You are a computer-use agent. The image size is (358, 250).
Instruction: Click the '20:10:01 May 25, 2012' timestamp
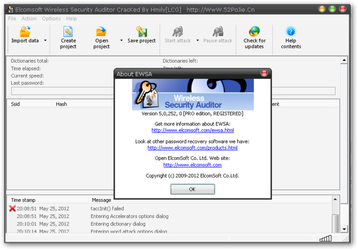[43, 224]
